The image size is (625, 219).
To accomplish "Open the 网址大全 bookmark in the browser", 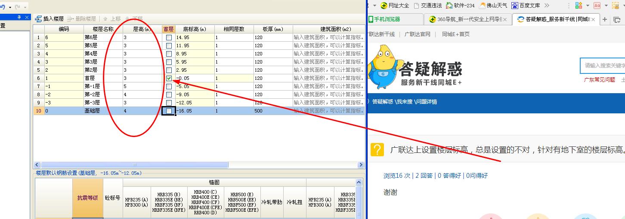I will [394, 6].
